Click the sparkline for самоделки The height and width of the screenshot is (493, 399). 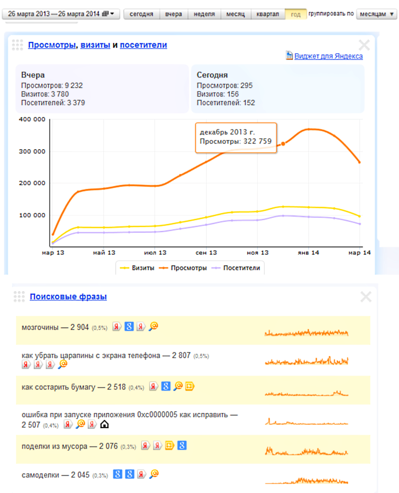pyautogui.click(x=307, y=481)
